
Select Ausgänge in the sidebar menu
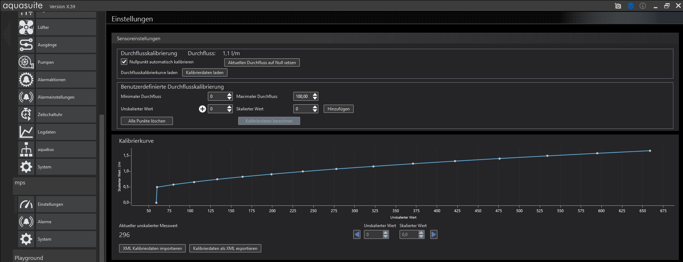[x=47, y=45]
